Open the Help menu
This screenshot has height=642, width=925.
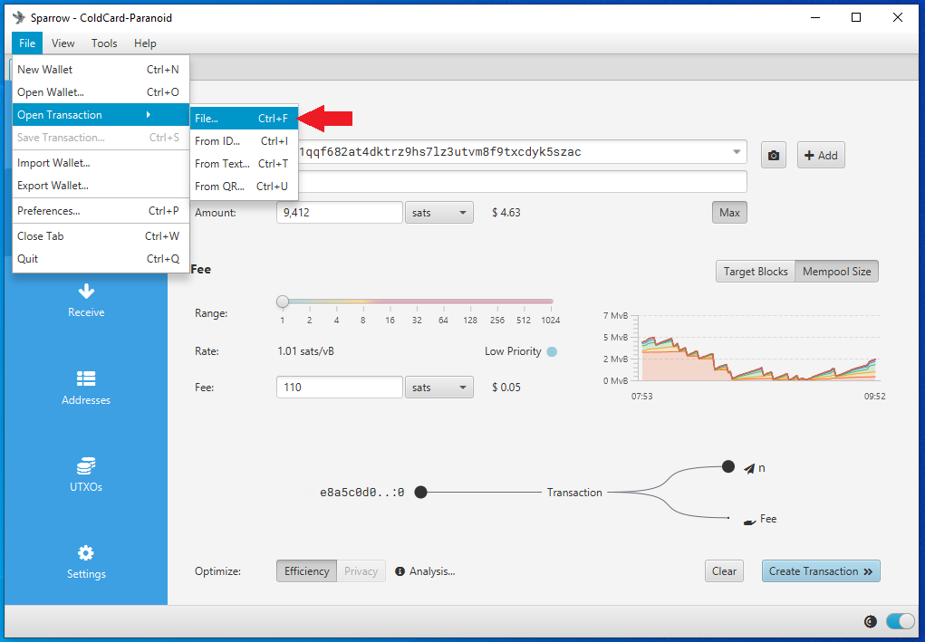point(145,43)
